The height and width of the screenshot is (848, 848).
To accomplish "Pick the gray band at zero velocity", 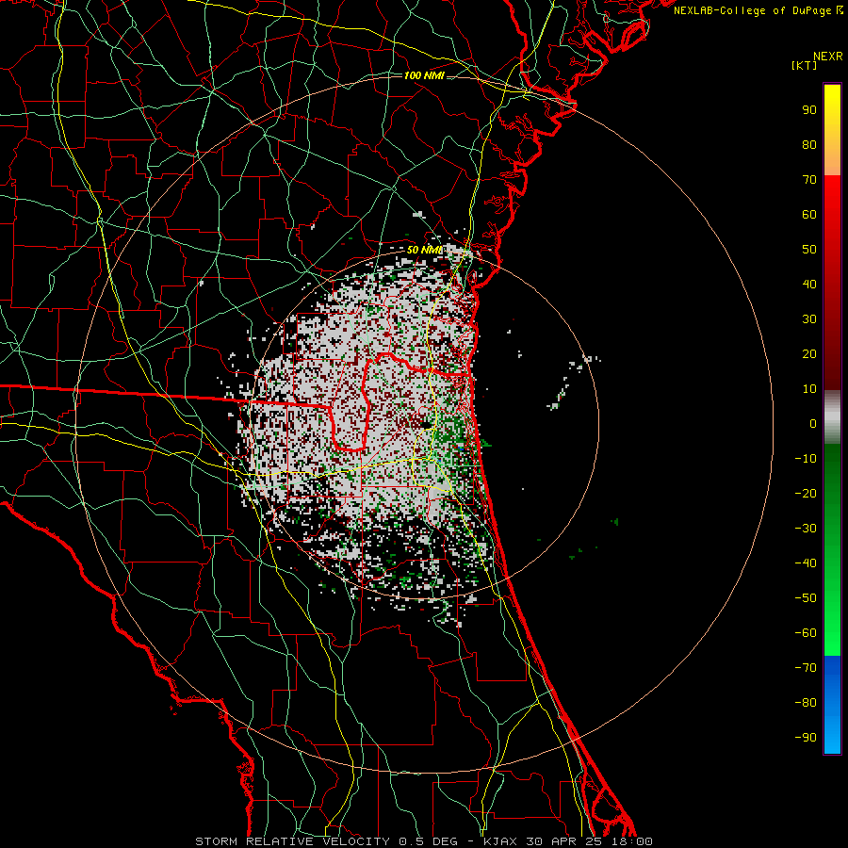I will (x=832, y=417).
